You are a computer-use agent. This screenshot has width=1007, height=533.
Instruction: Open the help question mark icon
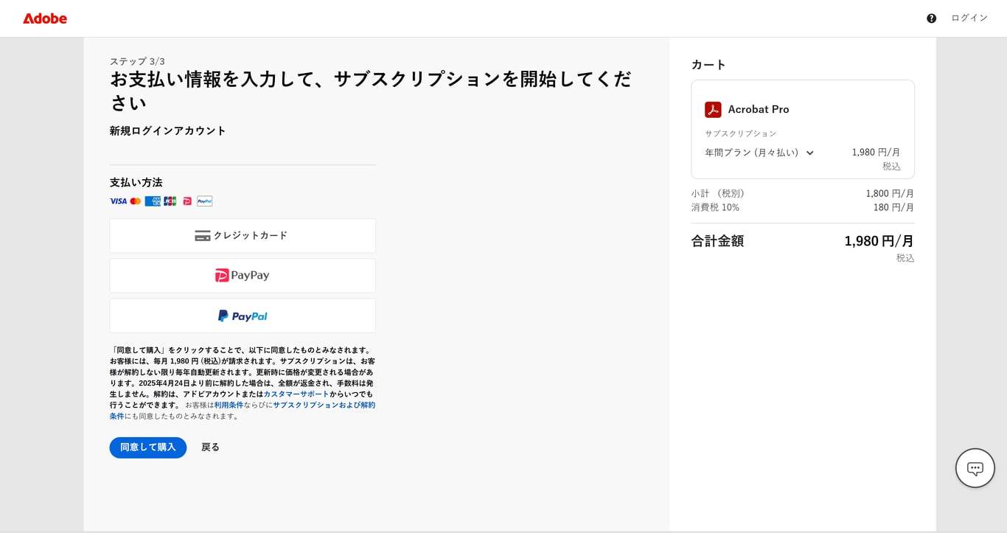pos(931,18)
